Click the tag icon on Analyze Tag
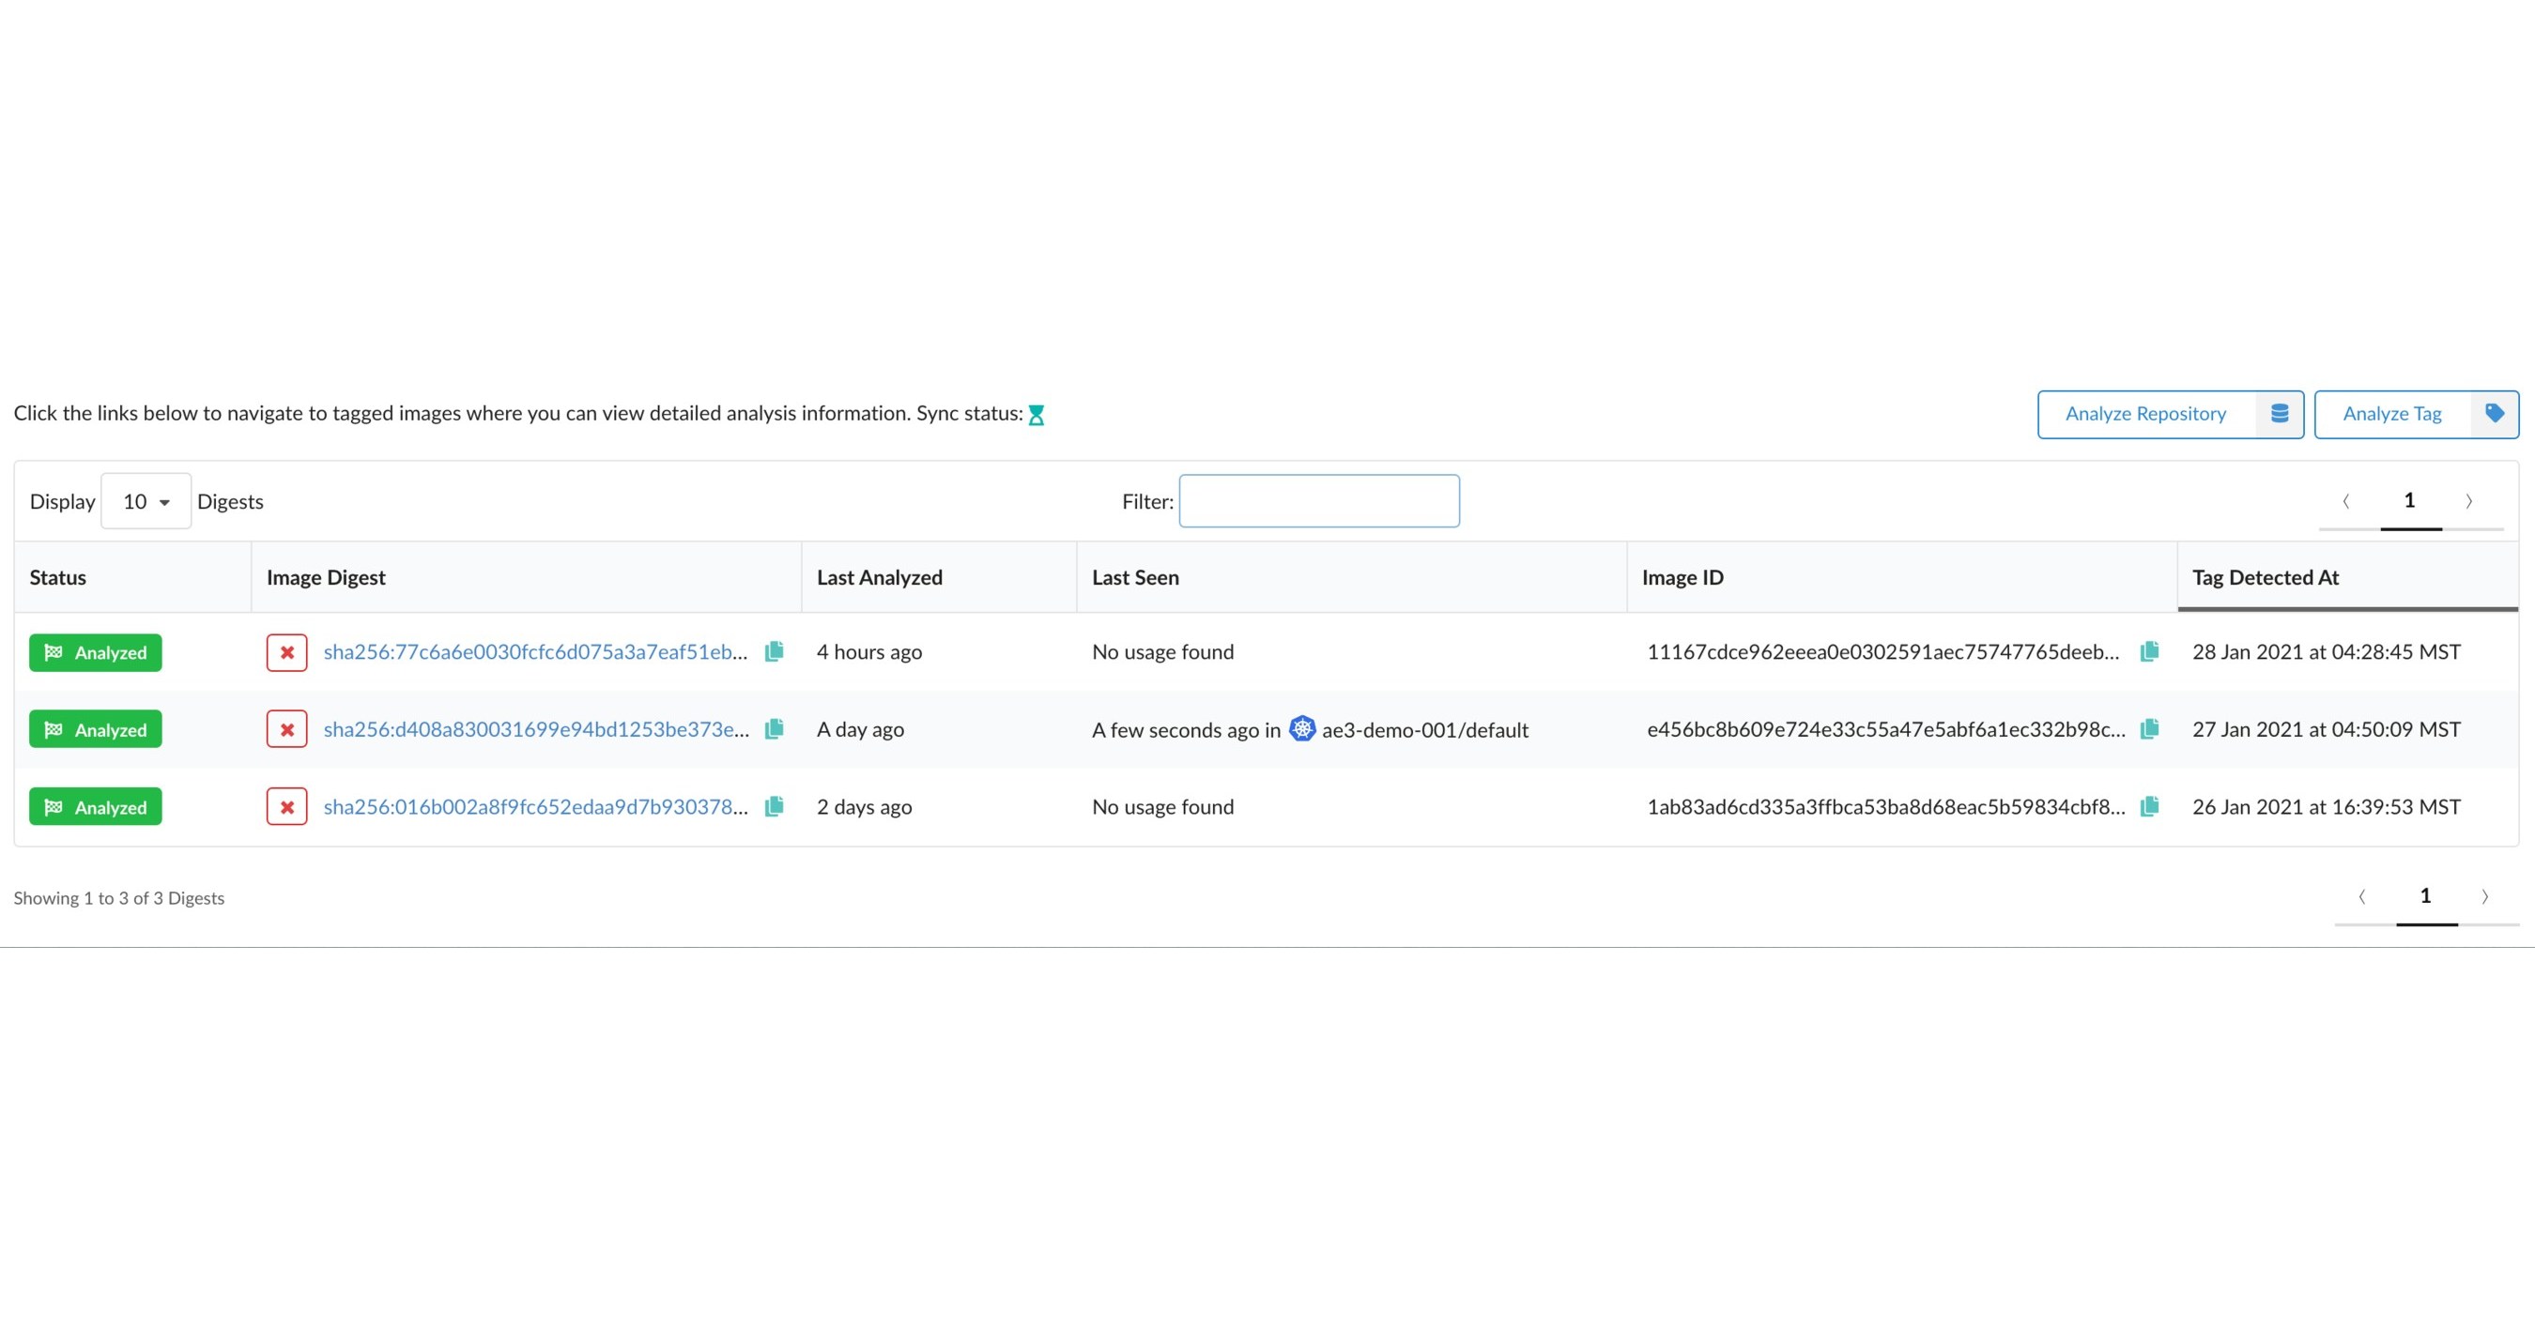This screenshot has height=1327, width=2535. tap(2494, 413)
